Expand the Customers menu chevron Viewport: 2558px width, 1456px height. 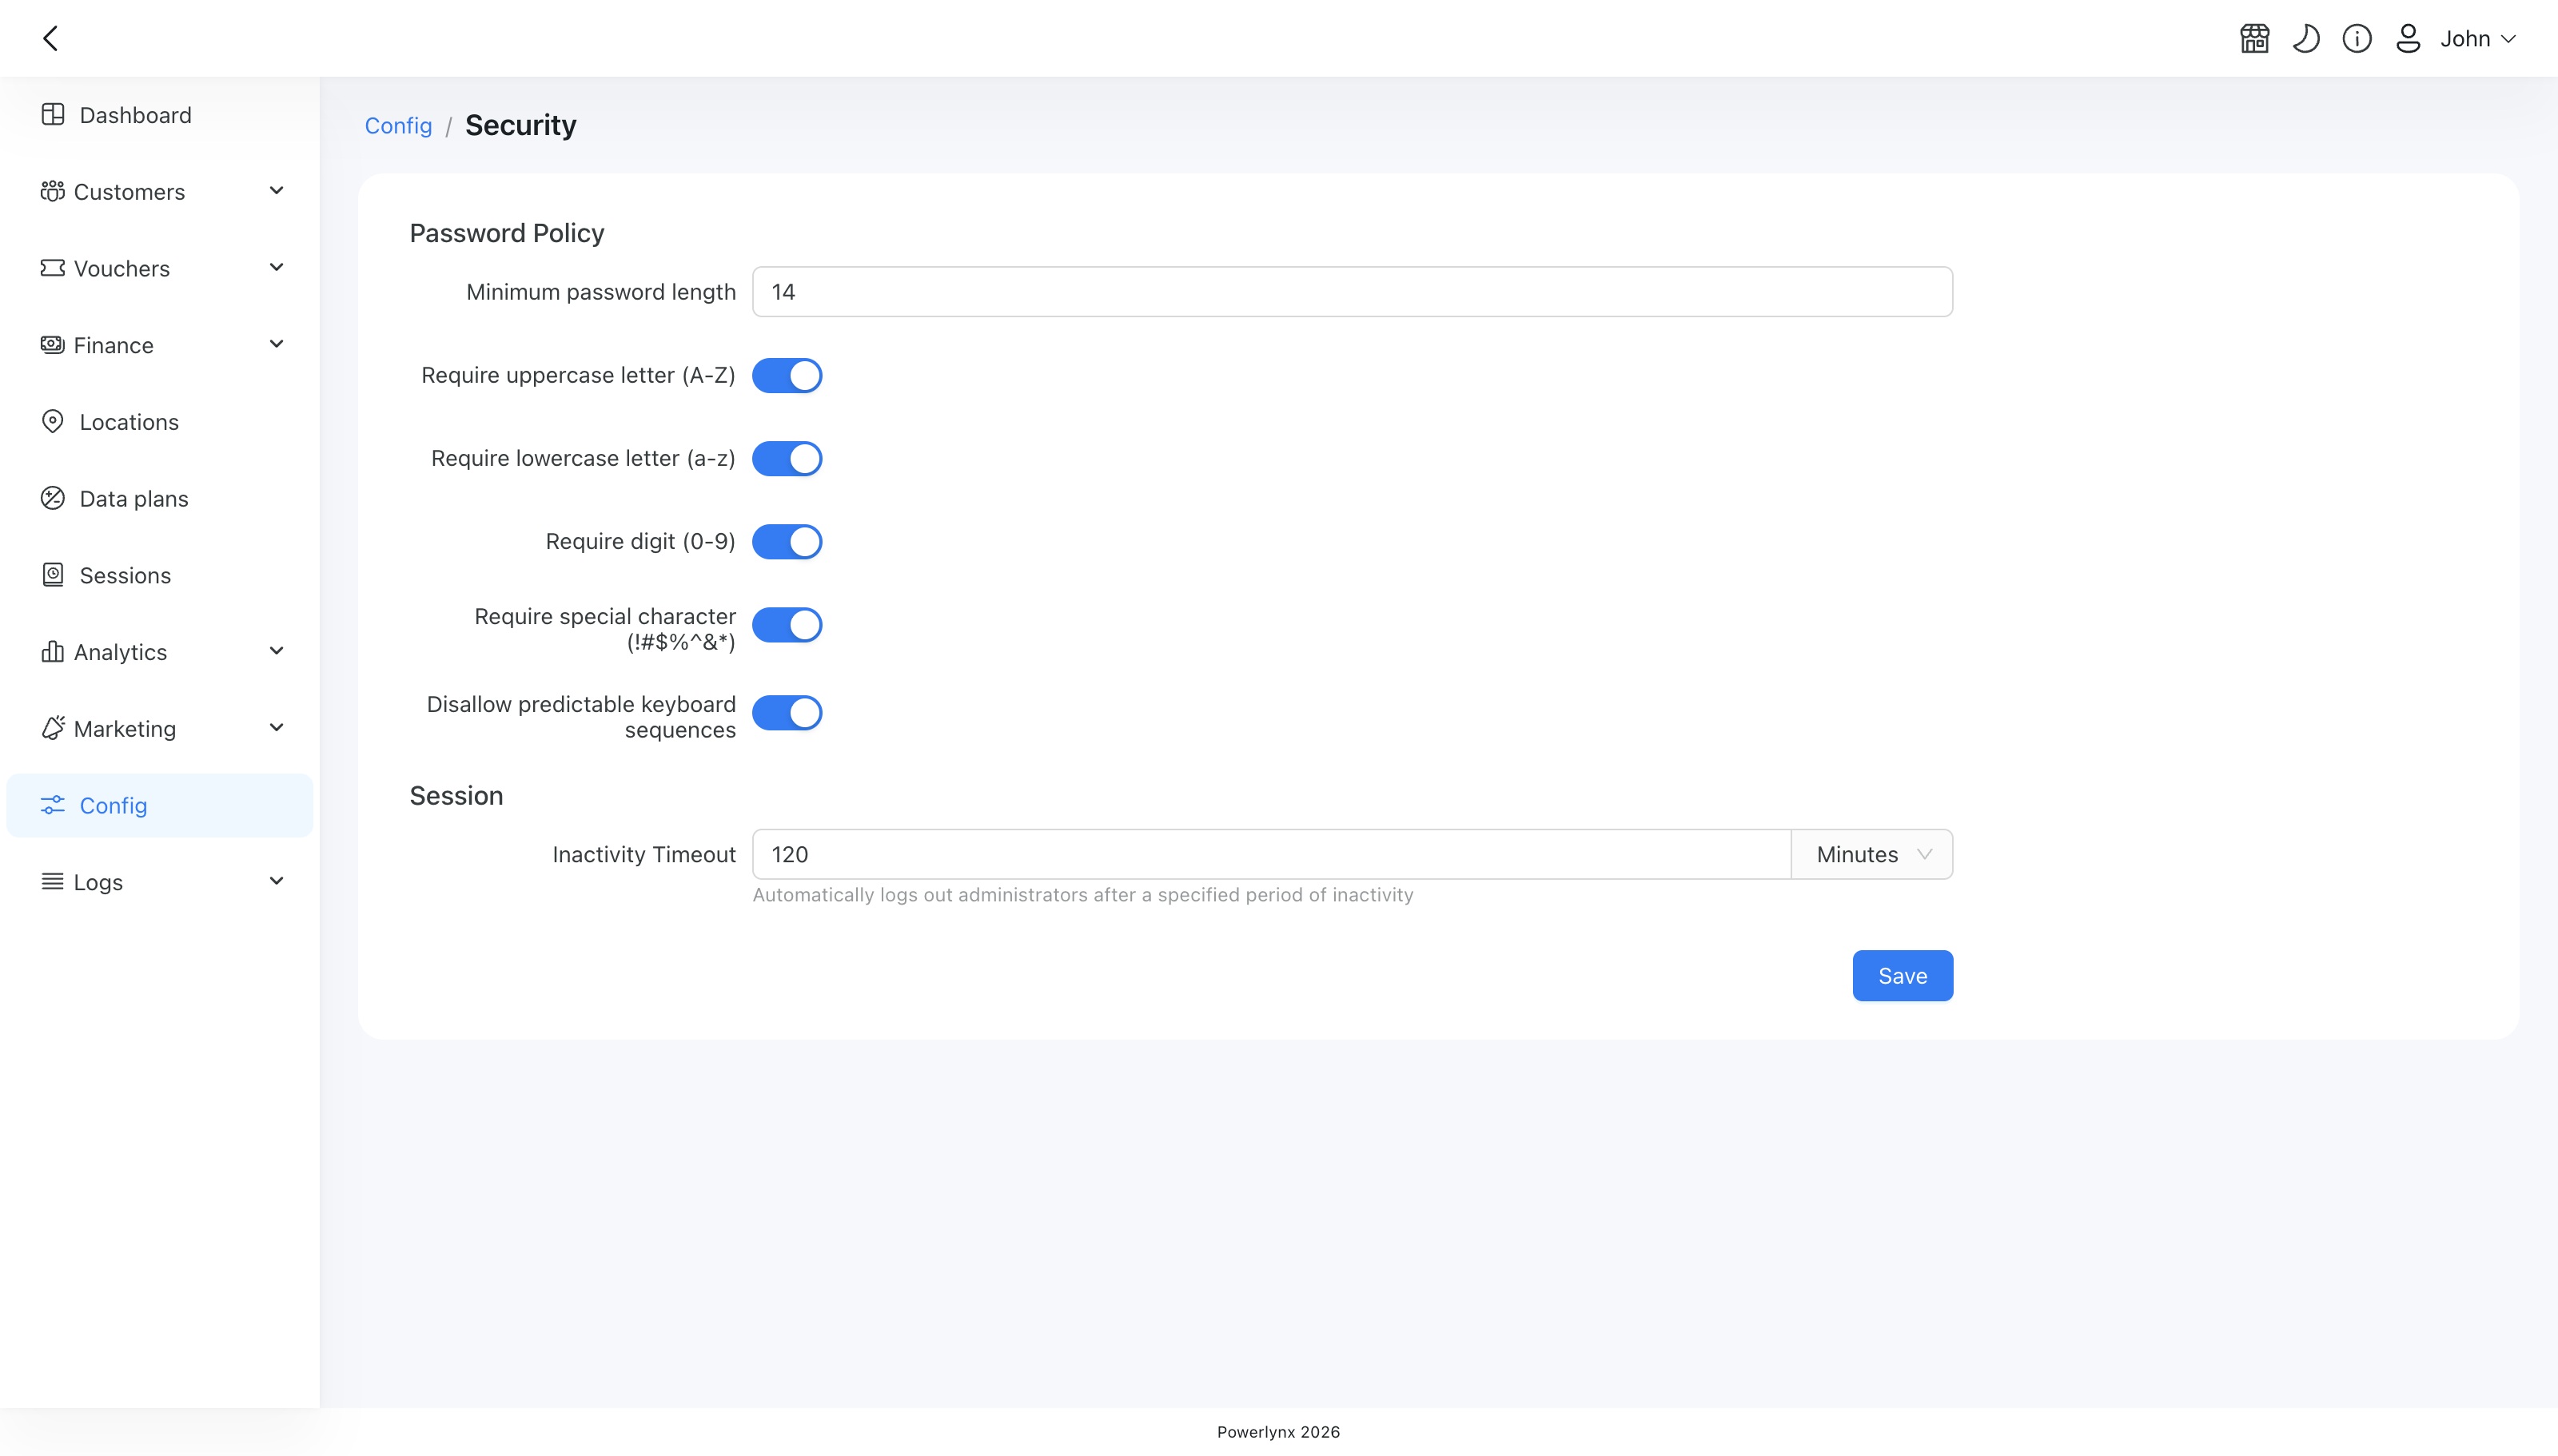(x=277, y=191)
